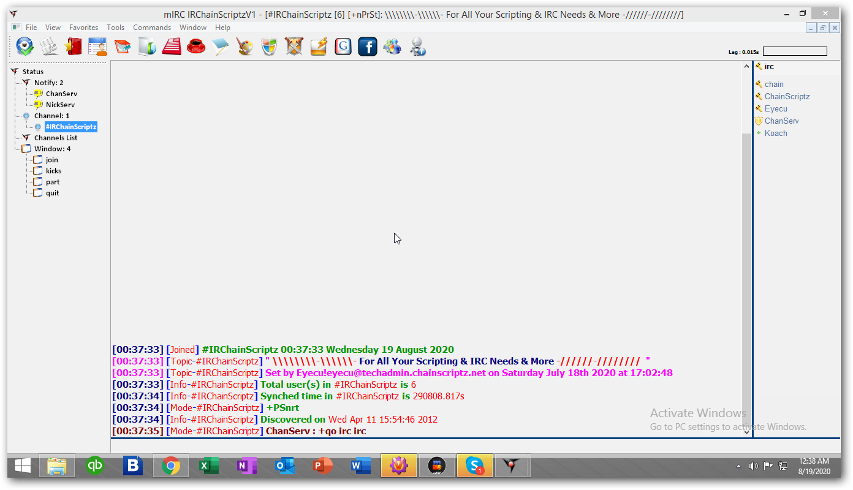The image size is (853, 490).
Task: Open the NickServ notify entry
Action: 60,105
